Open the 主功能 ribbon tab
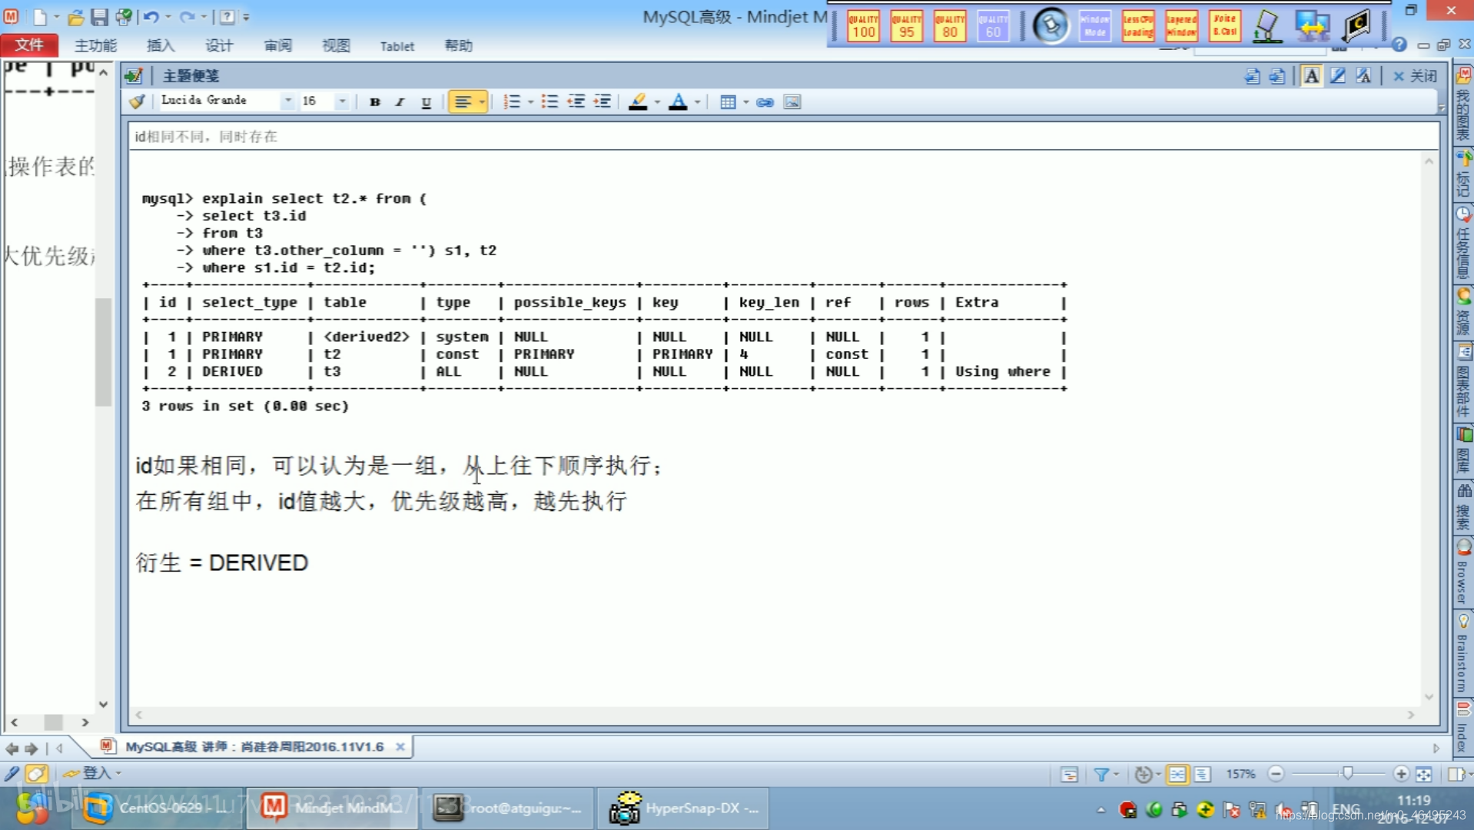 95,45
